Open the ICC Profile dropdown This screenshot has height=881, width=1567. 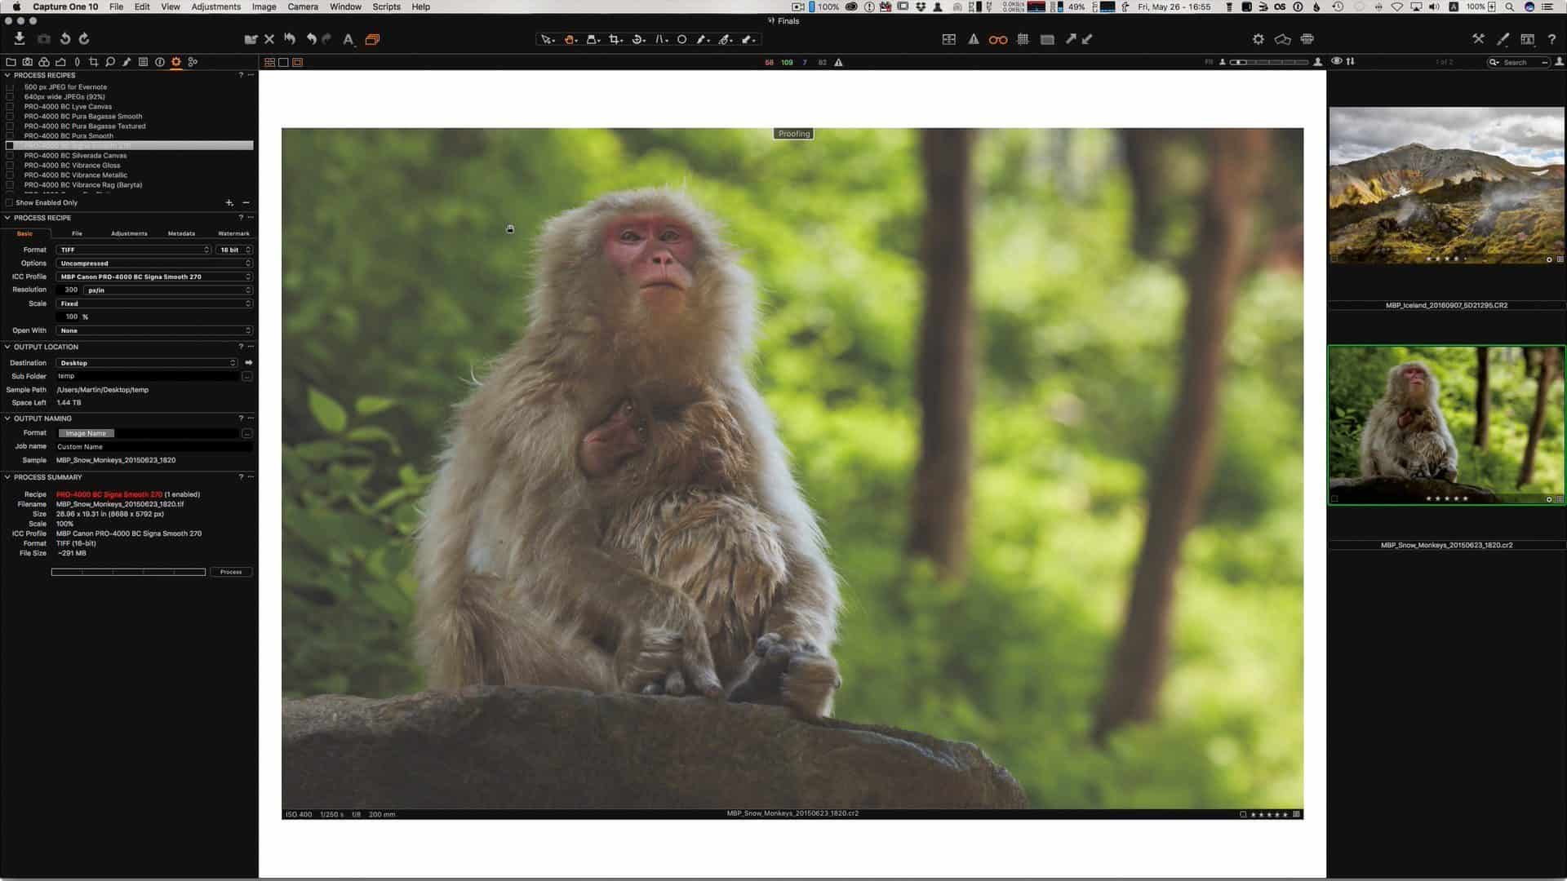coord(154,277)
